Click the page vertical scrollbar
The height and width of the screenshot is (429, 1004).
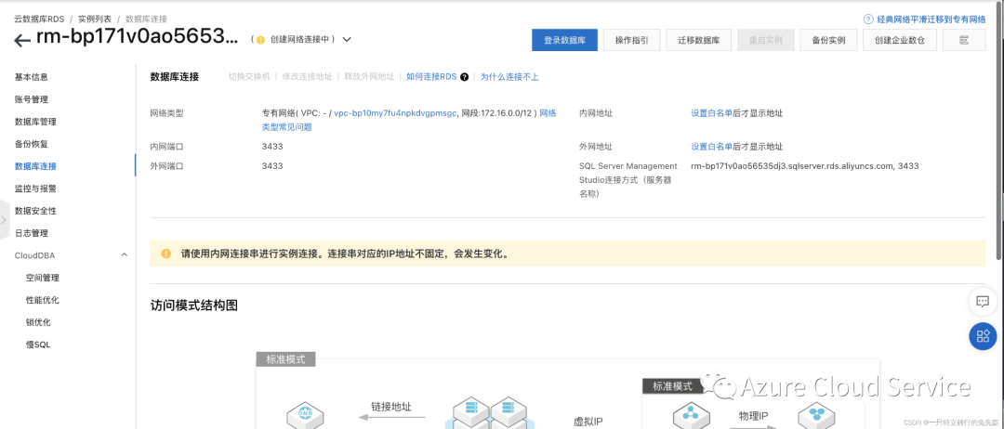pyautogui.click(x=1000, y=132)
